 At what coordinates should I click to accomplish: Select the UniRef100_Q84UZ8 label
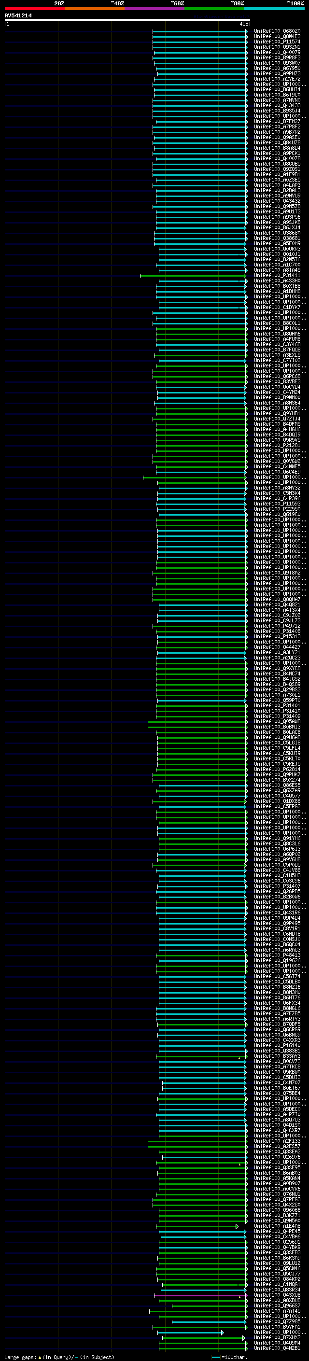(277, 142)
